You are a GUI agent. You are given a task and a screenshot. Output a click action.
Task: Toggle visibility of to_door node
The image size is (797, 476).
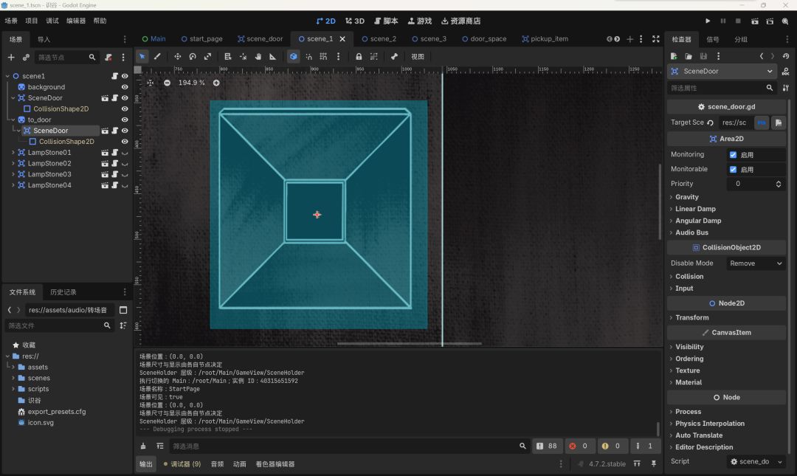point(125,120)
